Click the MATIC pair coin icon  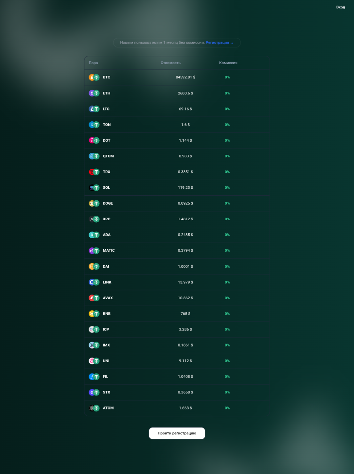tap(94, 250)
